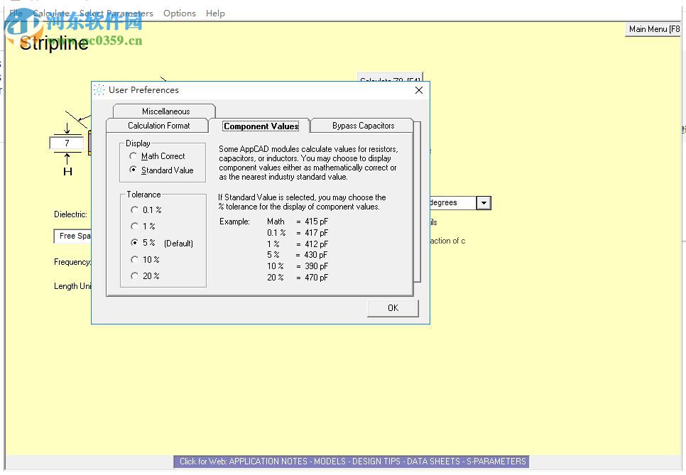Click the User Preferences dialog icon
Image resolution: width=686 pixels, height=475 pixels.
pyautogui.click(x=99, y=90)
